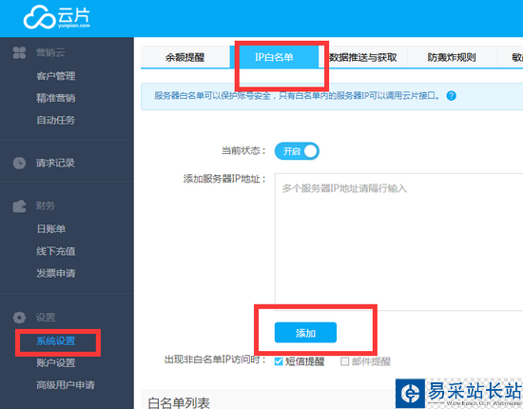Open the 防轰炸规则 tab
523x409 pixels.
pyautogui.click(x=452, y=57)
